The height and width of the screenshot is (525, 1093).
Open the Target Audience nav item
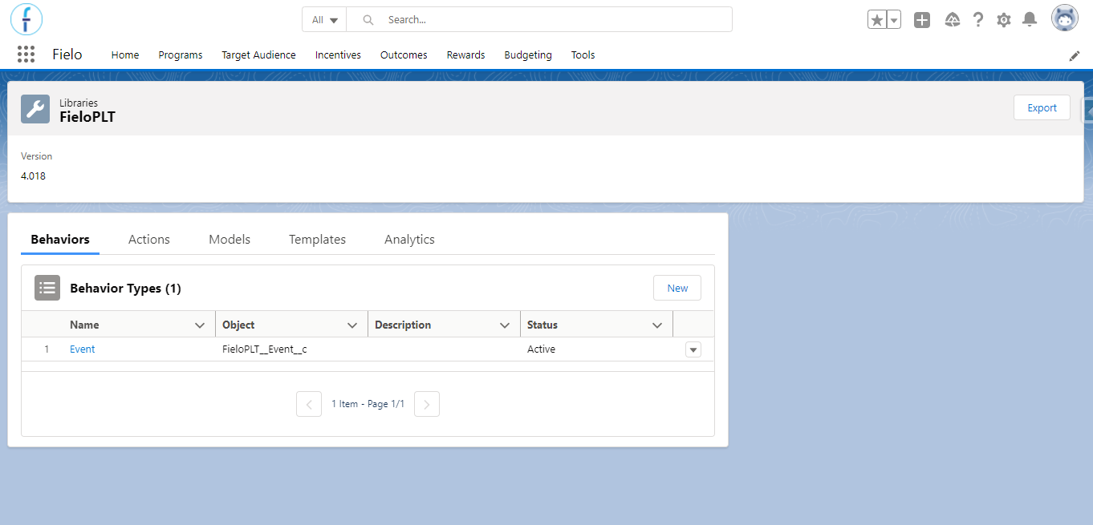coord(258,55)
